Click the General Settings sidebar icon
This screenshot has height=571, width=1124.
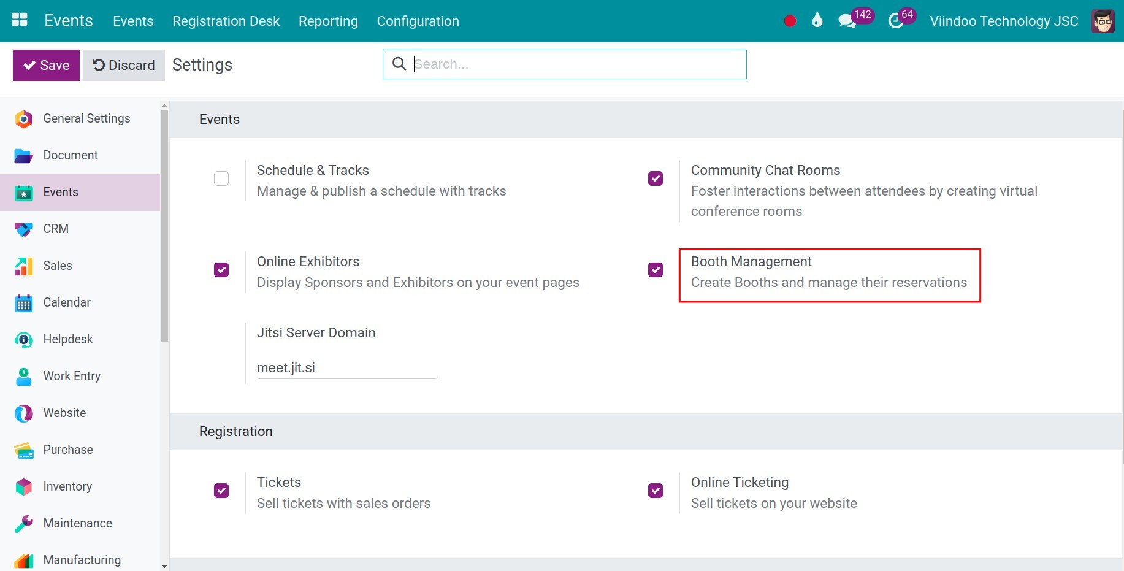tap(23, 119)
